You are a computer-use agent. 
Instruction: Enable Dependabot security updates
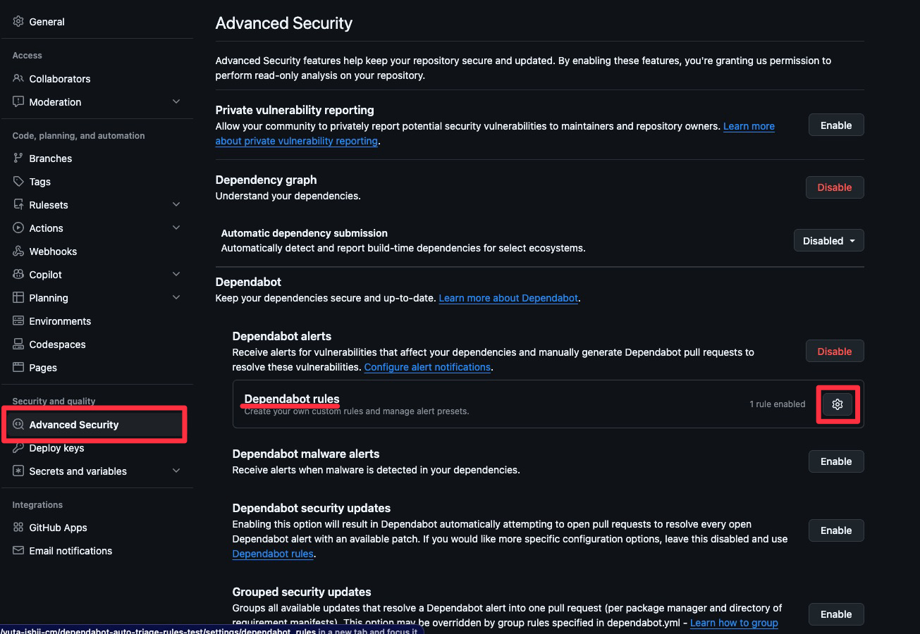(x=836, y=530)
